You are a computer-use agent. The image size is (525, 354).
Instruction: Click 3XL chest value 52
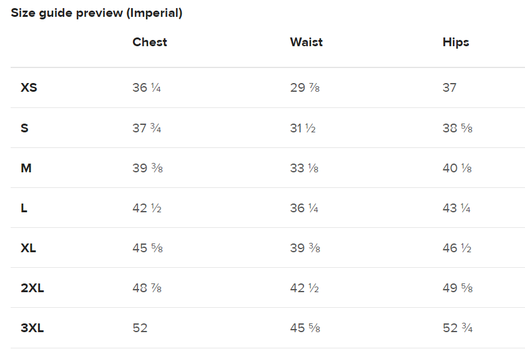pyautogui.click(x=140, y=328)
